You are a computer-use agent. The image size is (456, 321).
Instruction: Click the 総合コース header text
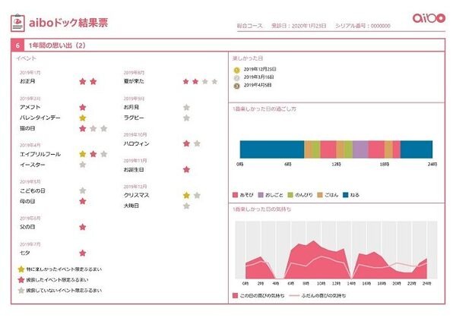(x=251, y=26)
